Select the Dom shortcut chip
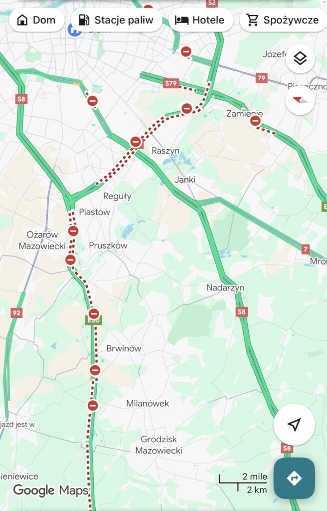The height and width of the screenshot is (511, 327). (36, 20)
